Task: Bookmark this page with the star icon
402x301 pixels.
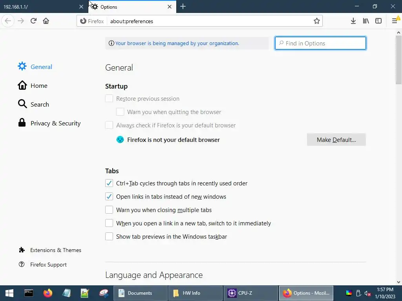Action: tap(317, 21)
